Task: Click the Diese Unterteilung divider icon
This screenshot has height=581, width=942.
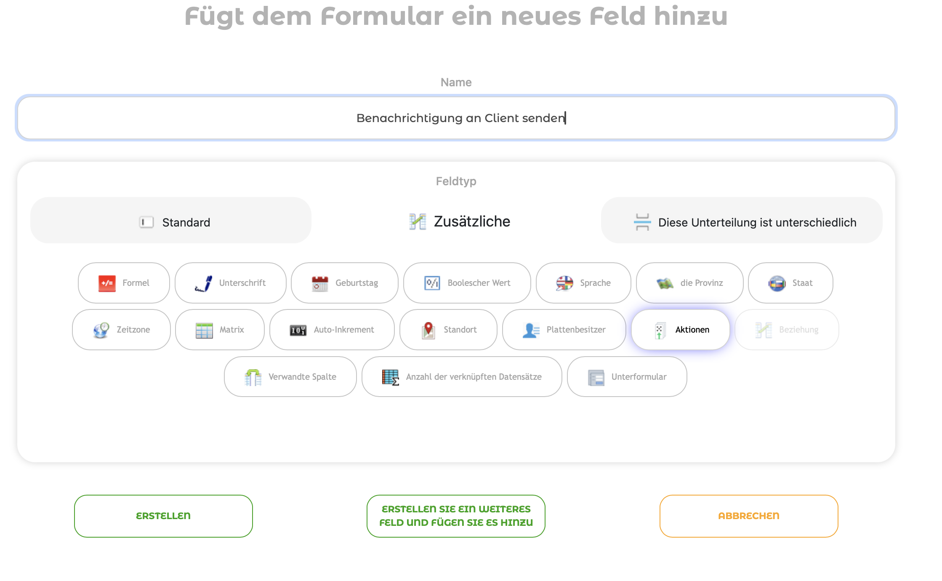Action: tap(642, 222)
